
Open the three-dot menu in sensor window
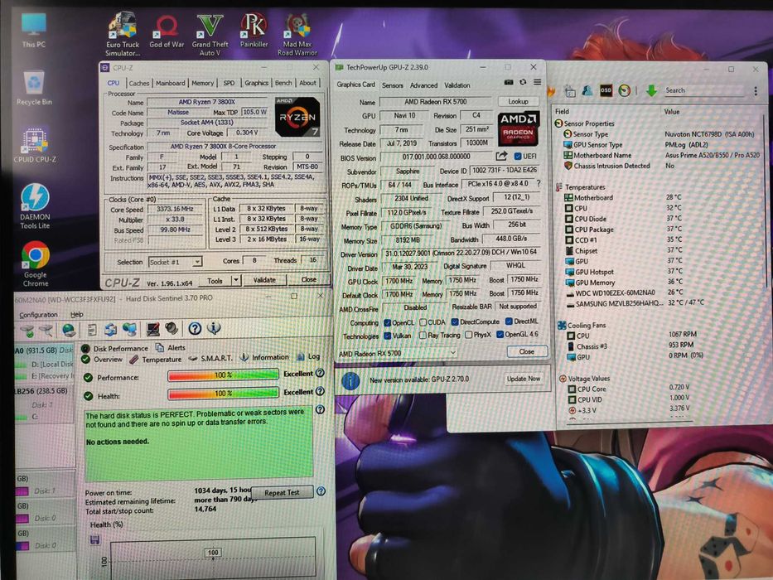point(756,91)
